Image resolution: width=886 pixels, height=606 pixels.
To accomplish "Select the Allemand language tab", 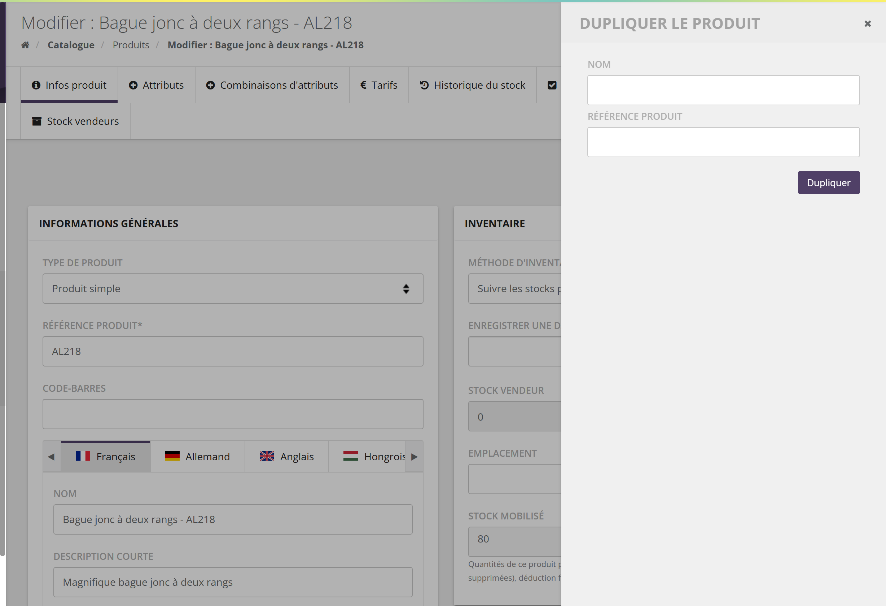I will click(197, 456).
